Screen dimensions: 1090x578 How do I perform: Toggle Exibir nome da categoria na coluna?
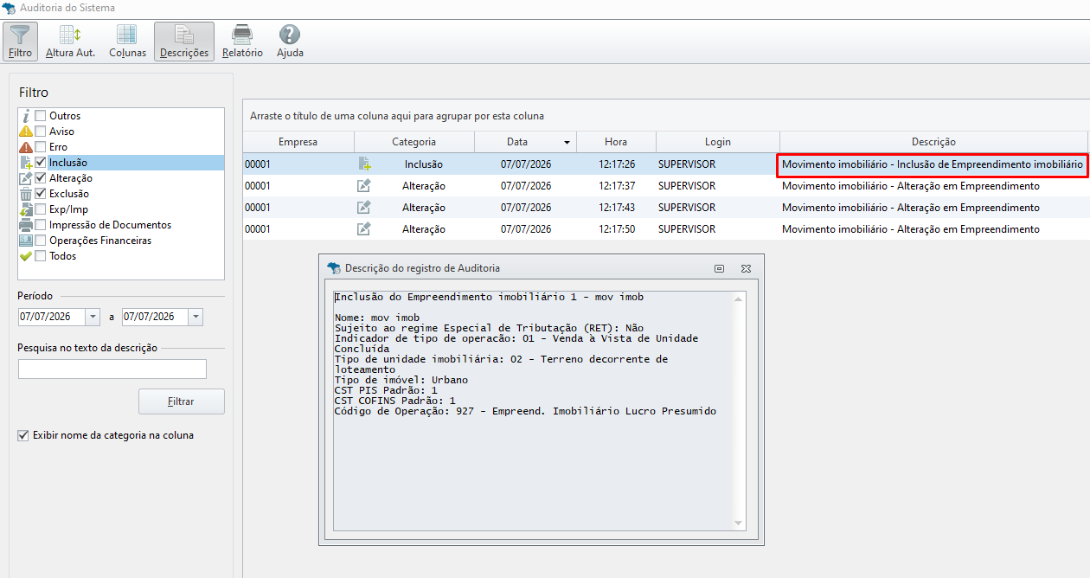pyautogui.click(x=23, y=435)
